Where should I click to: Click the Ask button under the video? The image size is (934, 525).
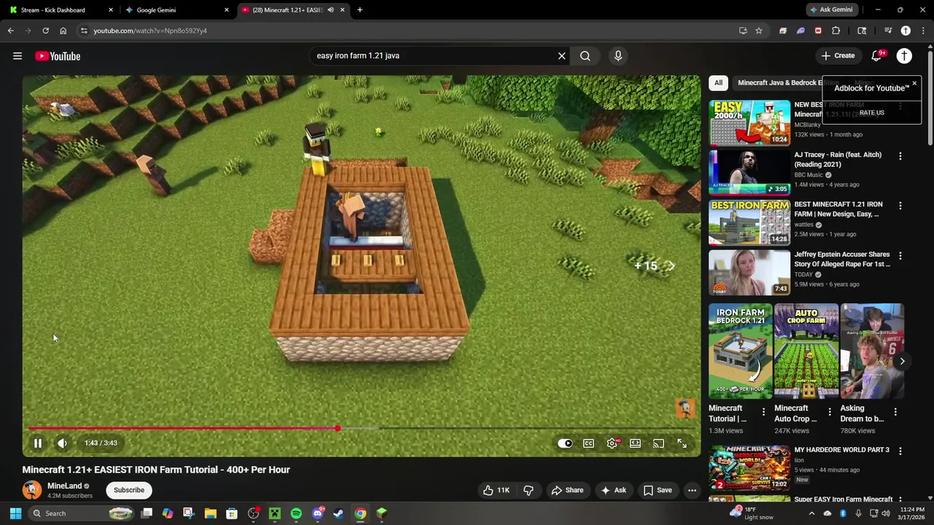click(613, 490)
